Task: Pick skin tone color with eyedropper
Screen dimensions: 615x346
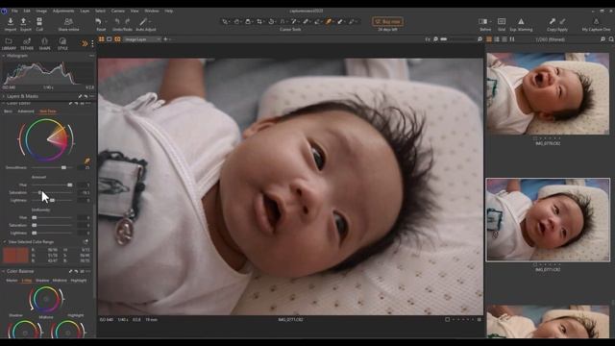Action: [86, 161]
